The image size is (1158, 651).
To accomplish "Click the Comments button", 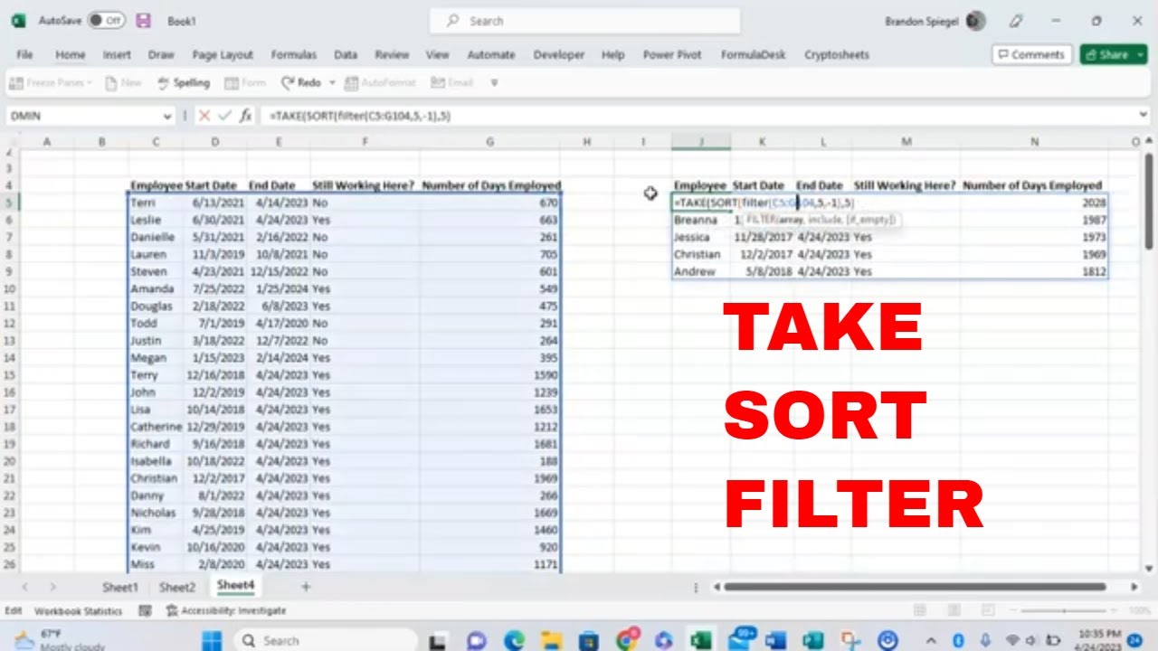I will [1031, 54].
